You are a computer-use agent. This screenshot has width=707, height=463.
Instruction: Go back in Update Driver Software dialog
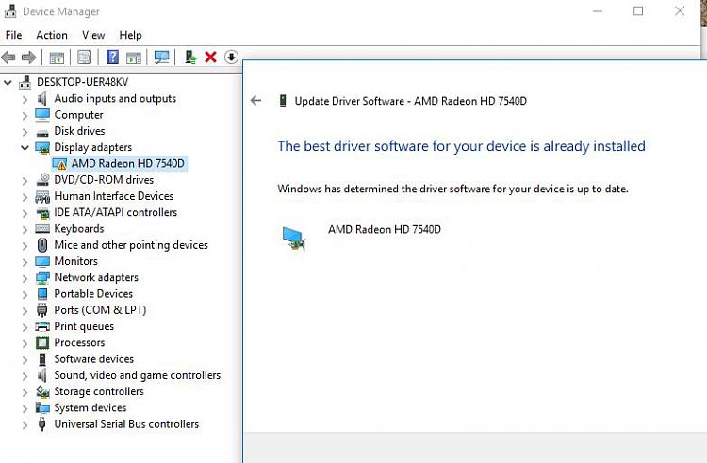pos(255,101)
